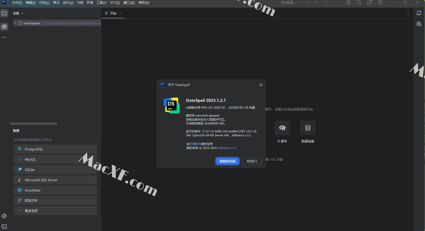Click the Snowflake icon in data list
This screenshot has width=425, height=231.
point(20,190)
